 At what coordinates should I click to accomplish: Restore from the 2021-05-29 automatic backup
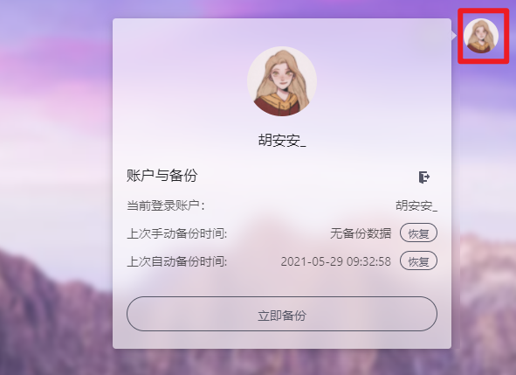[x=418, y=261]
